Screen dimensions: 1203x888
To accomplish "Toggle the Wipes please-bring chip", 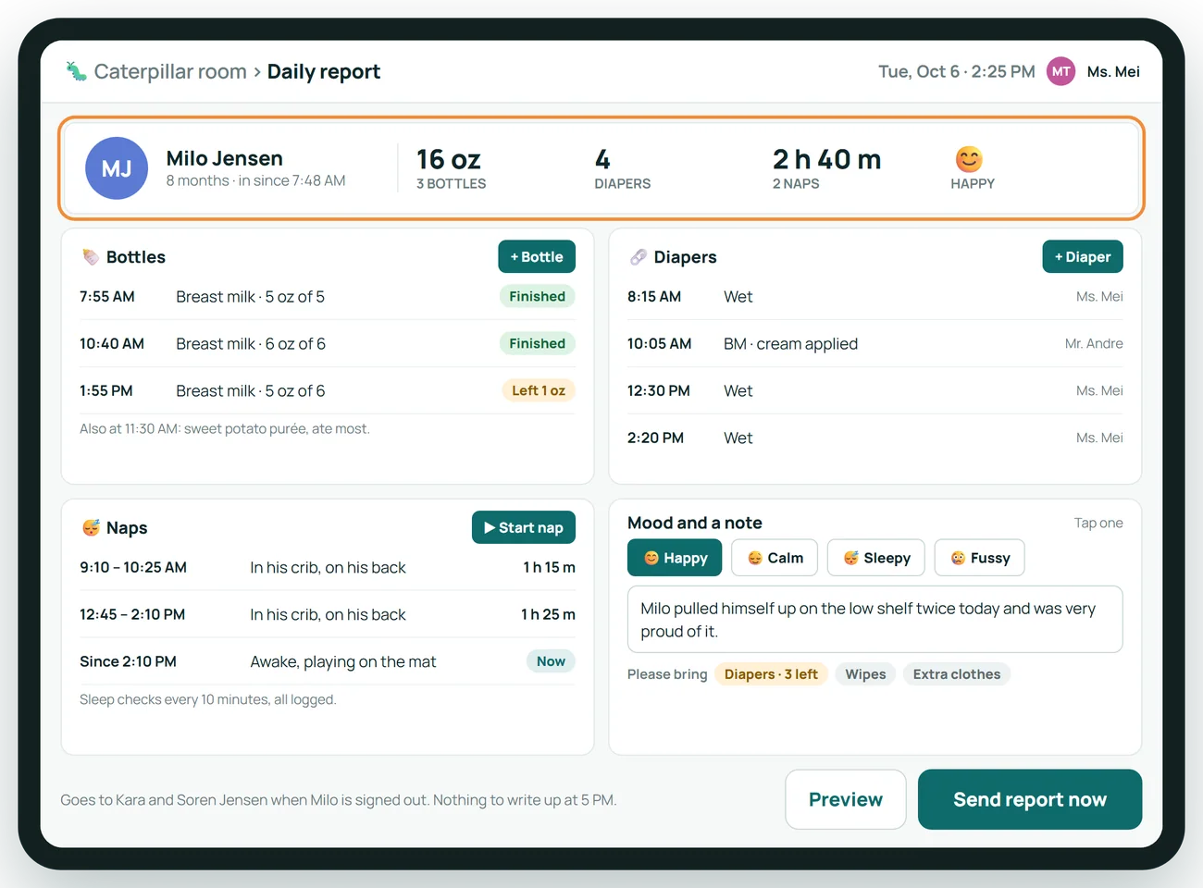I will 865,674.
